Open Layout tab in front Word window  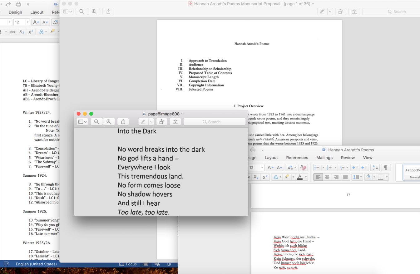(x=271, y=158)
